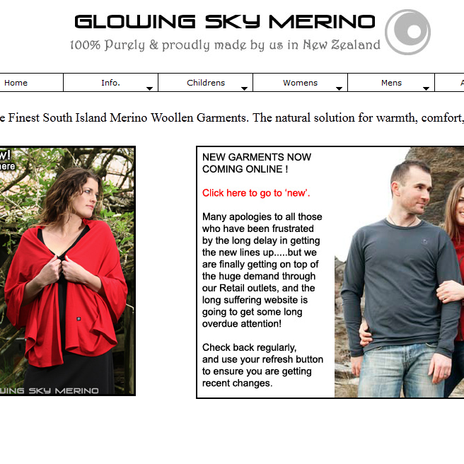Click the NEW GARMENTS NOW COMING ONLINE heading
Image resolution: width=464 pixels, height=464 pixels.
[257, 163]
